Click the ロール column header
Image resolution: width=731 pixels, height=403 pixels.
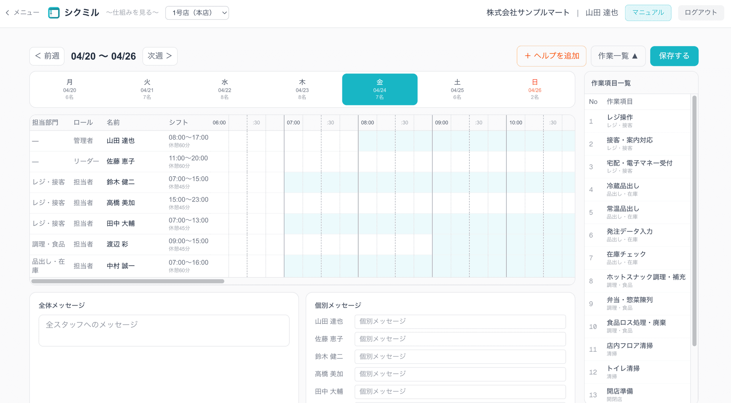83,123
